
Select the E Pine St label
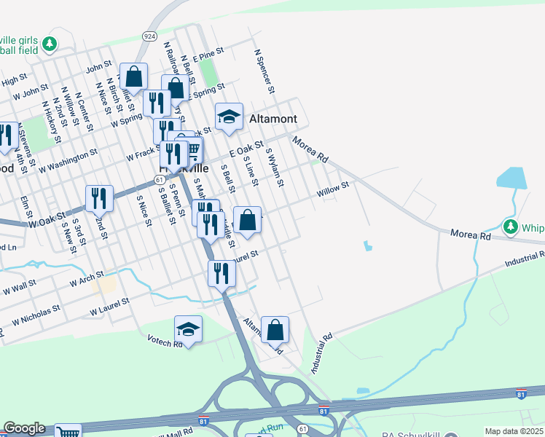(x=208, y=55)
